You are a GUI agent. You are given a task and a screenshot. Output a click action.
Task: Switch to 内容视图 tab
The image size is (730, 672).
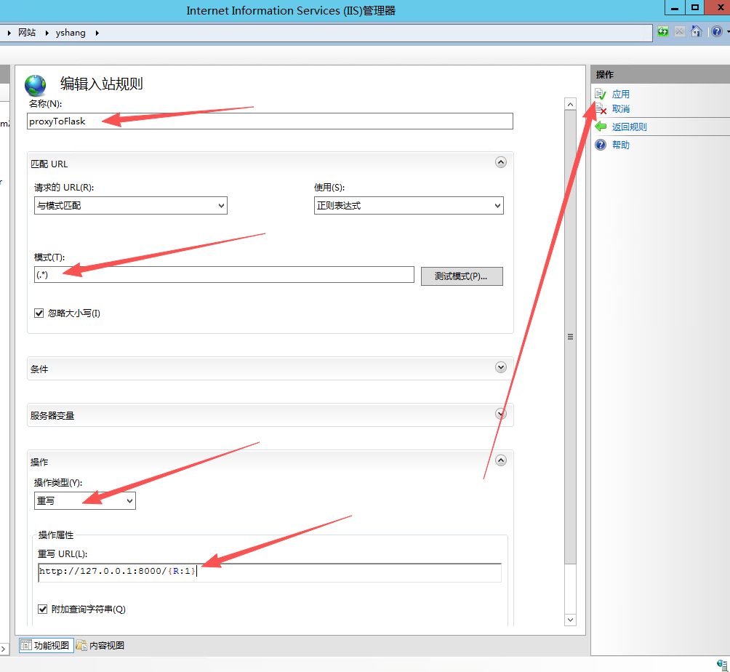[x=100, y=646]
